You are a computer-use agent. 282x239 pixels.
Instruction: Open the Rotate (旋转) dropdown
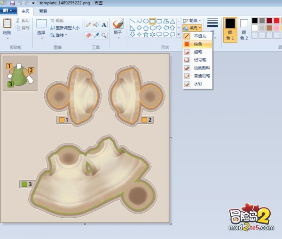click(x=59, y=35)
